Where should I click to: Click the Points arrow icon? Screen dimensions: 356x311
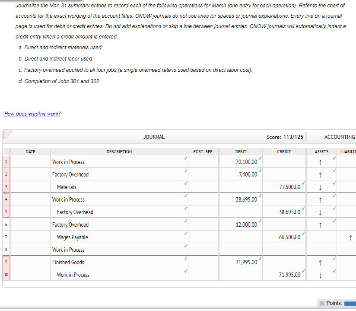[322, 303]
